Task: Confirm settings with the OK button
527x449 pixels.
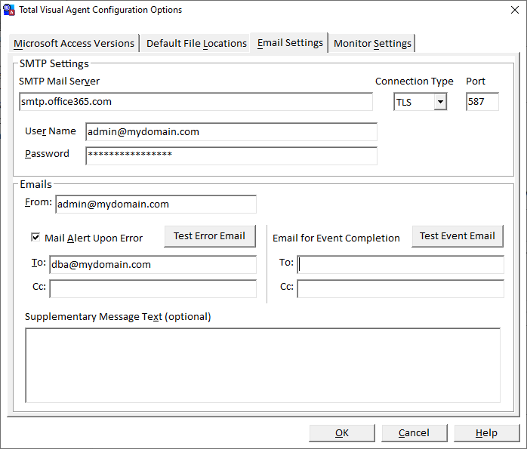Action: coord(342,433)
